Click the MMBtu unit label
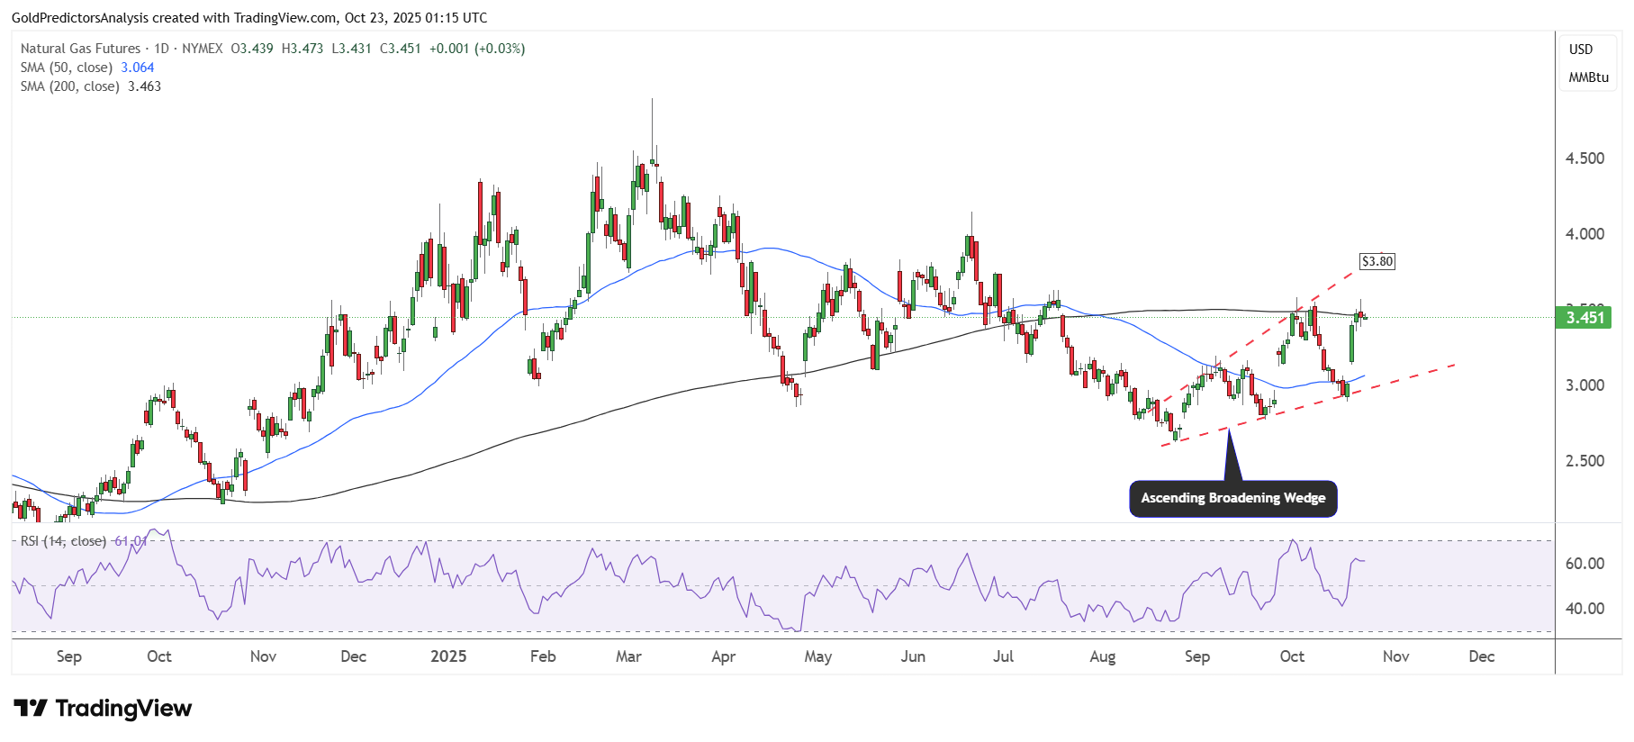Image resolution: width=1634 pixels, height=742 pixels. 1588,77
